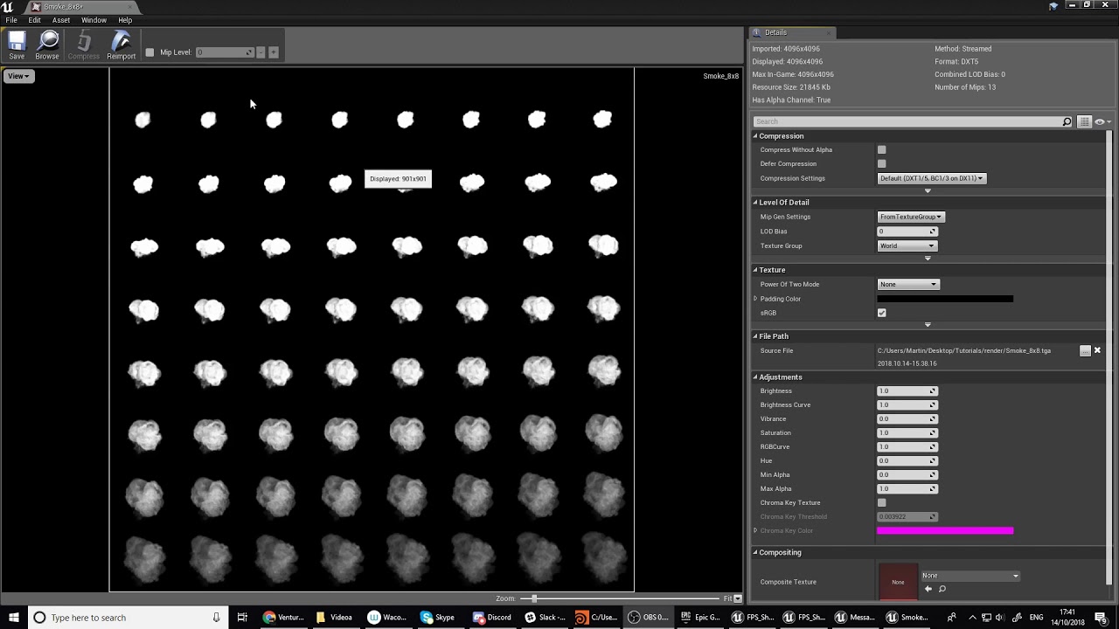Show advanced Compression properties arrow
This screenshot has height=629, width=1119.
928,190
